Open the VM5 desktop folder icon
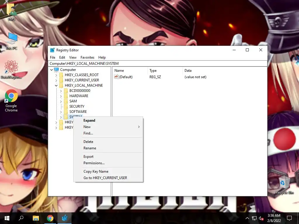 (x=11, y=11)
